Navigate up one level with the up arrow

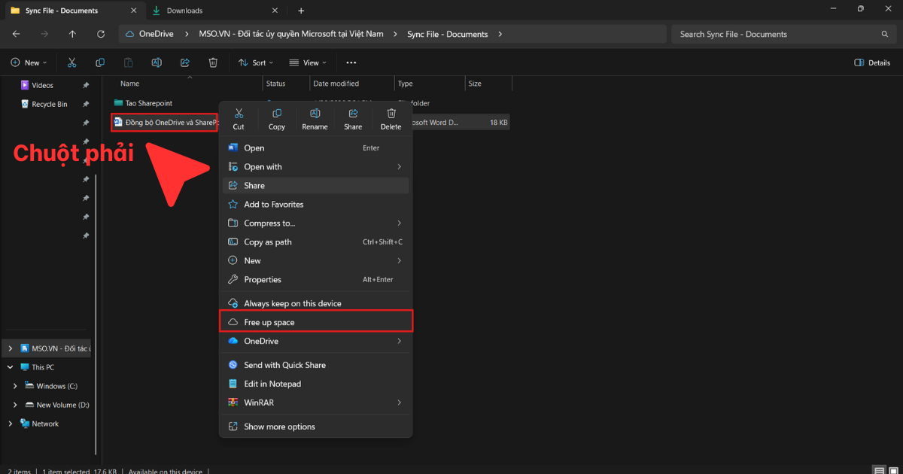pos(72,34)
